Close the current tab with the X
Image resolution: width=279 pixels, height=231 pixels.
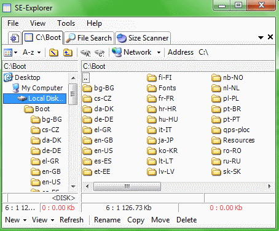click(x=270, y=37)
